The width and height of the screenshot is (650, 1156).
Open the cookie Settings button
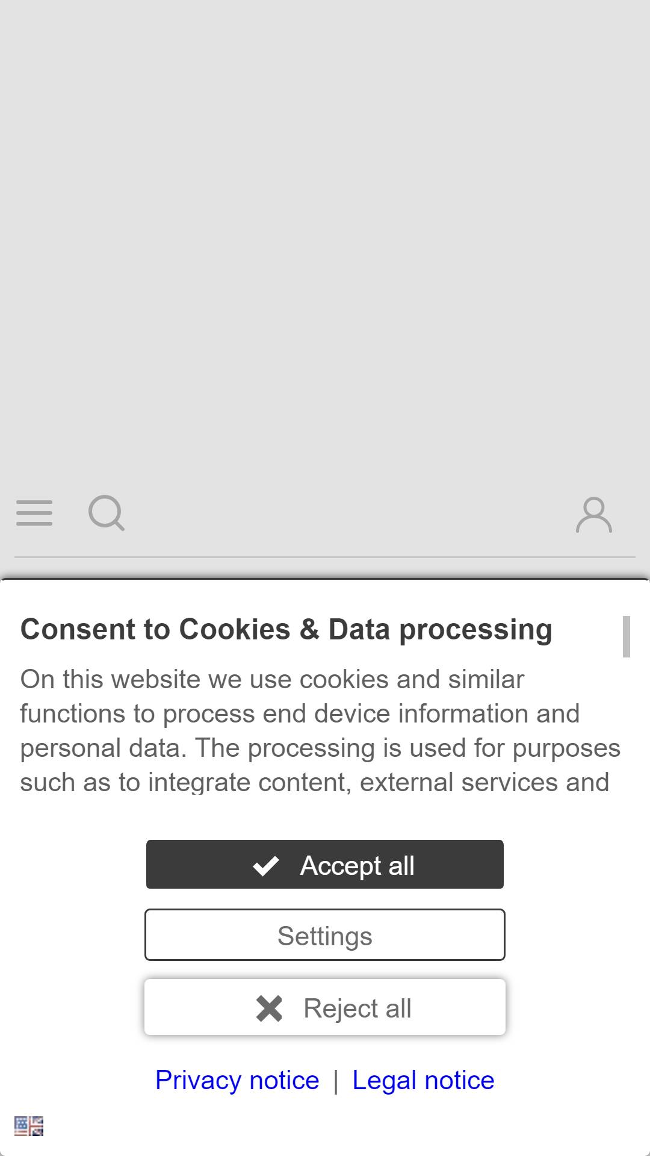325,935
